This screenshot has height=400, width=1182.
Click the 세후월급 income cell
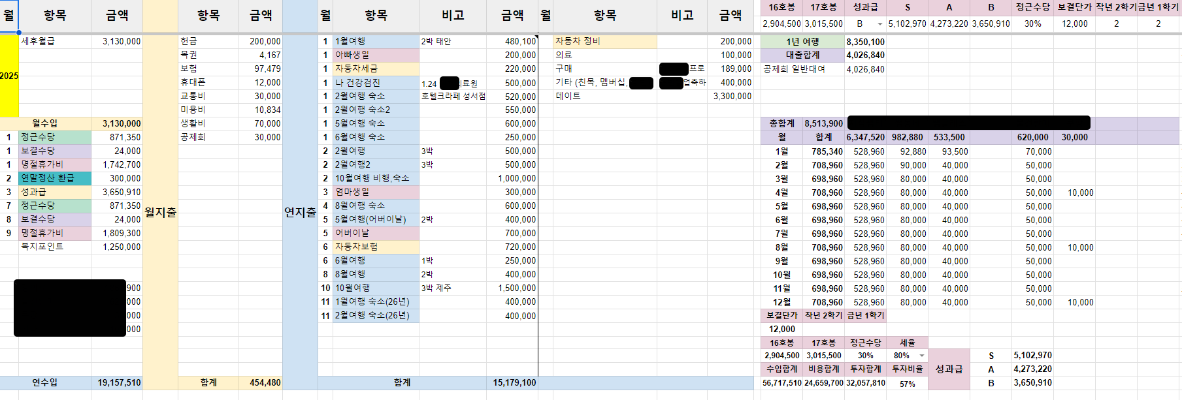point(55,41)
